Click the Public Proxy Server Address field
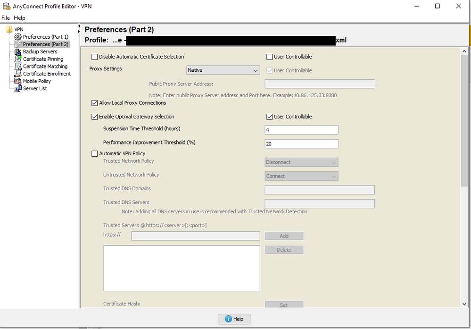The image size is (471, 329). tap(320, 84)
